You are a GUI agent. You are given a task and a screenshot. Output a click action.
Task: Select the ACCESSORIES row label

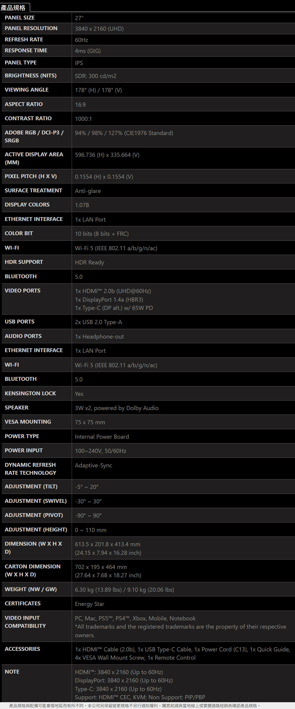(x=22, y=649)
